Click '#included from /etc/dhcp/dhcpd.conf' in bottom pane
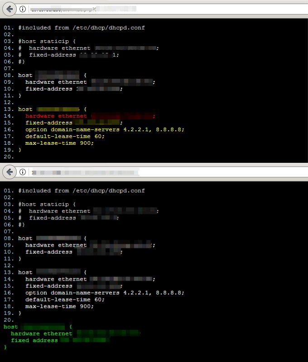 click(82, 191)
